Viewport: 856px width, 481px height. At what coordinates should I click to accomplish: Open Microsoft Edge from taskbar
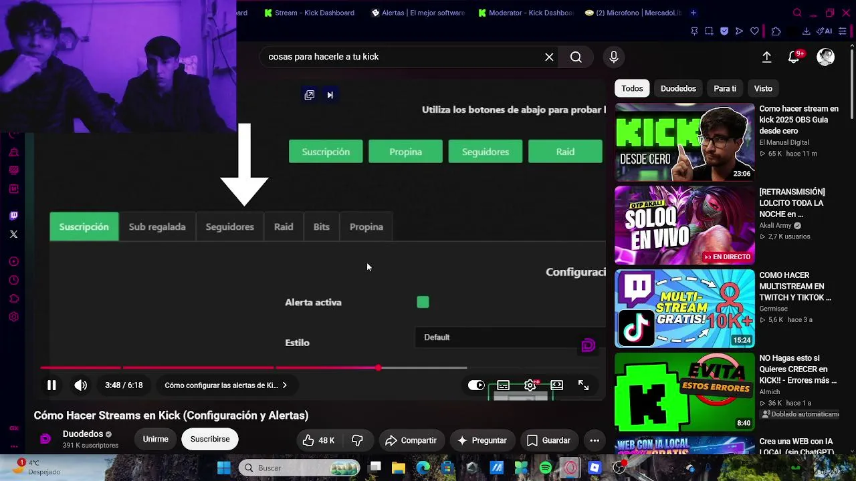(x=423, y=468)
